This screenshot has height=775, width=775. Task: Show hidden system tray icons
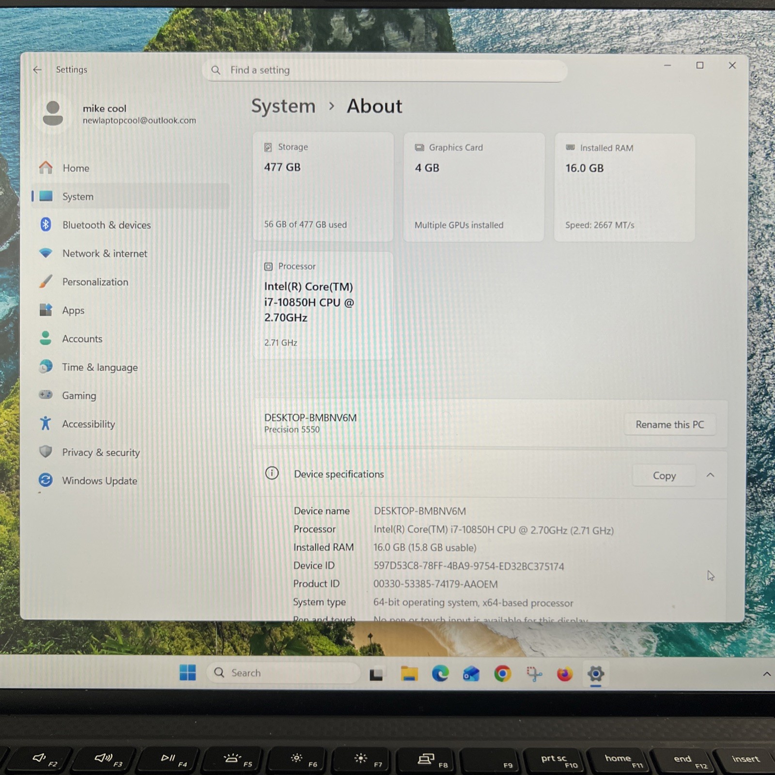coord(767,674)
